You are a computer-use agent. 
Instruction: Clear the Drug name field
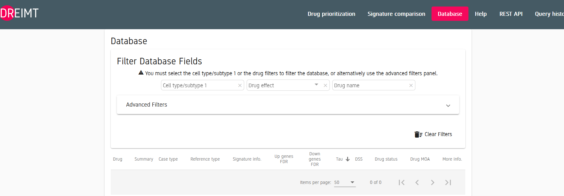point(411,85)
